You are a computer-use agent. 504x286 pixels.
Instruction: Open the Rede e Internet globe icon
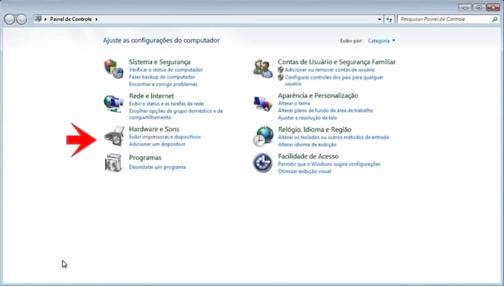coord(112,103)
